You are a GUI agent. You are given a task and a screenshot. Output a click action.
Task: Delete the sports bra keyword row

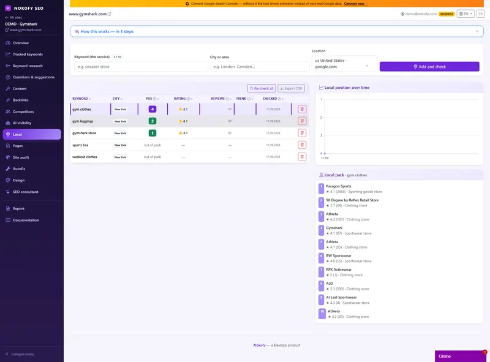pos(302,145)
